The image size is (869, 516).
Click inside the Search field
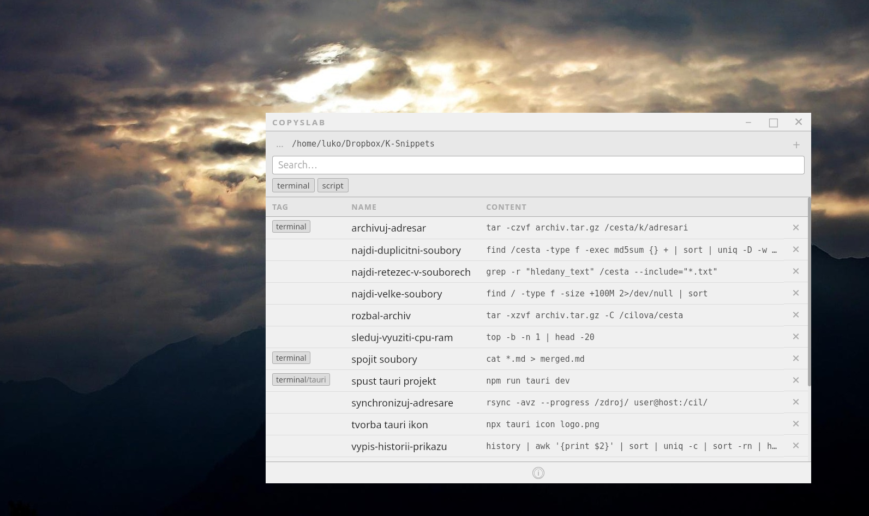pos(538,165)
